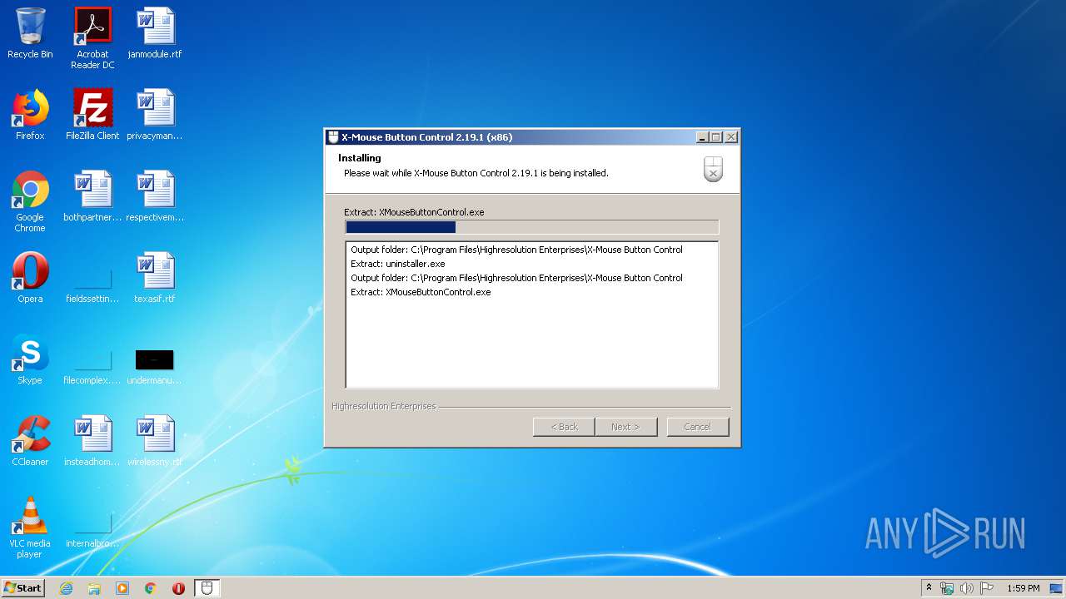Switch to the X-Mouse installer taskbar button
1066x599 pixels.
coord(207,588)
